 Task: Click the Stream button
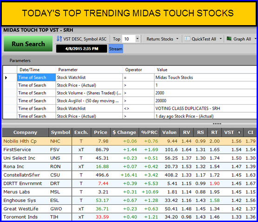pos(116,49)
